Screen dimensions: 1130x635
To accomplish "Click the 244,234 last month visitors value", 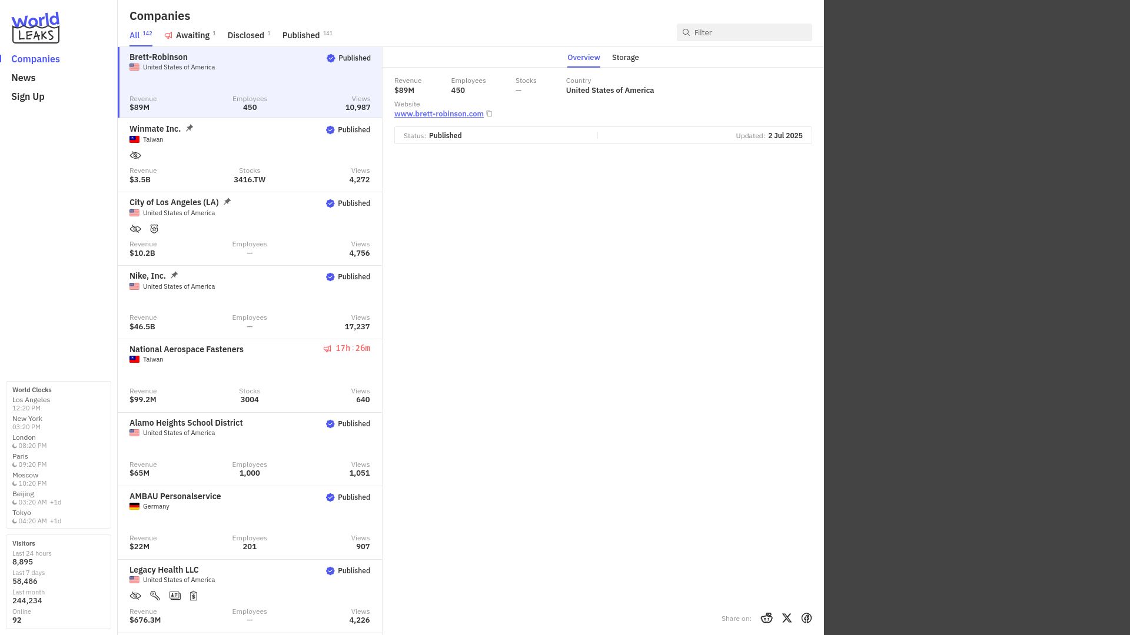I will [27, 601].
